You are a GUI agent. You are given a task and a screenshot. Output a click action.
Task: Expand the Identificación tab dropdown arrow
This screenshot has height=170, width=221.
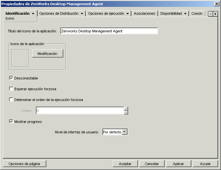point(33,14)
